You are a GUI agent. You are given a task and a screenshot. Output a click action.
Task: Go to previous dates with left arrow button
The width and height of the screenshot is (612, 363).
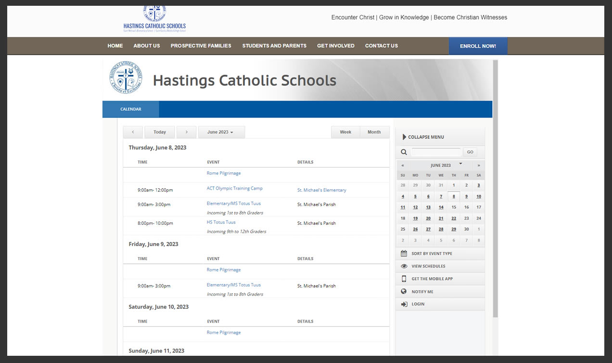pyautogui.click(x=133, y=132)
